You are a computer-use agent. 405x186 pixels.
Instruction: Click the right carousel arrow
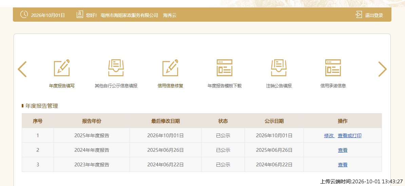point(383,69)
